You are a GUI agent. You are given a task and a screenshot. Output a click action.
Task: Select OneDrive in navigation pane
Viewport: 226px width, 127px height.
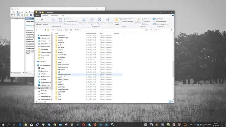[42, 62]
